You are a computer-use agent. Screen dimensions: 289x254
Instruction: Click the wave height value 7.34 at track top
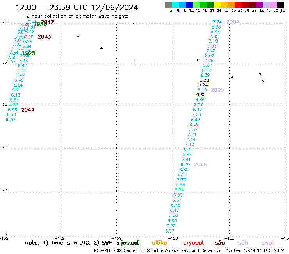(217, 22)
